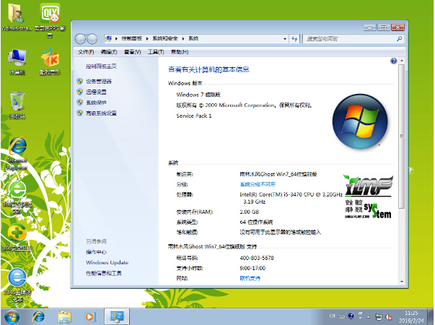This screenshot has height=325, width=435.
Task: Open 设备管理器 link
Action: point(99,82)
